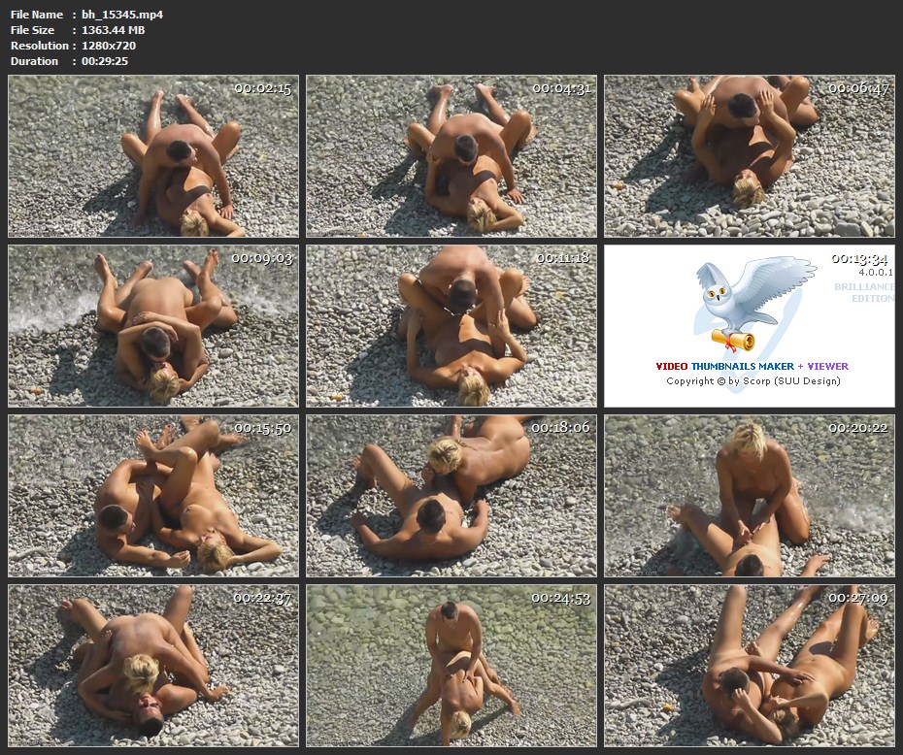Click the thumbnail timestamped 00:02:15
Screen dimensions: 903x755
click(153, 156)
